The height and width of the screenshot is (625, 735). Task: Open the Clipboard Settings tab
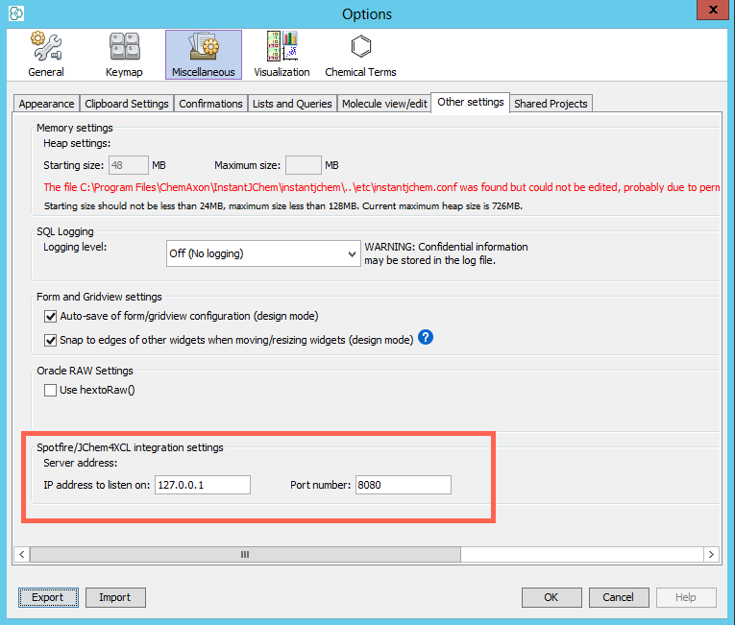tap(126, 104)
